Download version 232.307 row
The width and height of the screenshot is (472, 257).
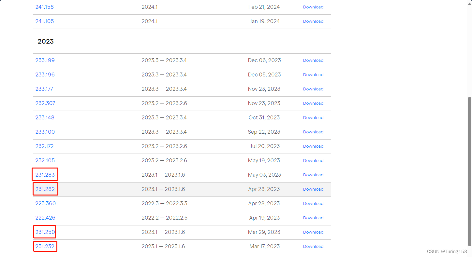[x=313, y=103]
